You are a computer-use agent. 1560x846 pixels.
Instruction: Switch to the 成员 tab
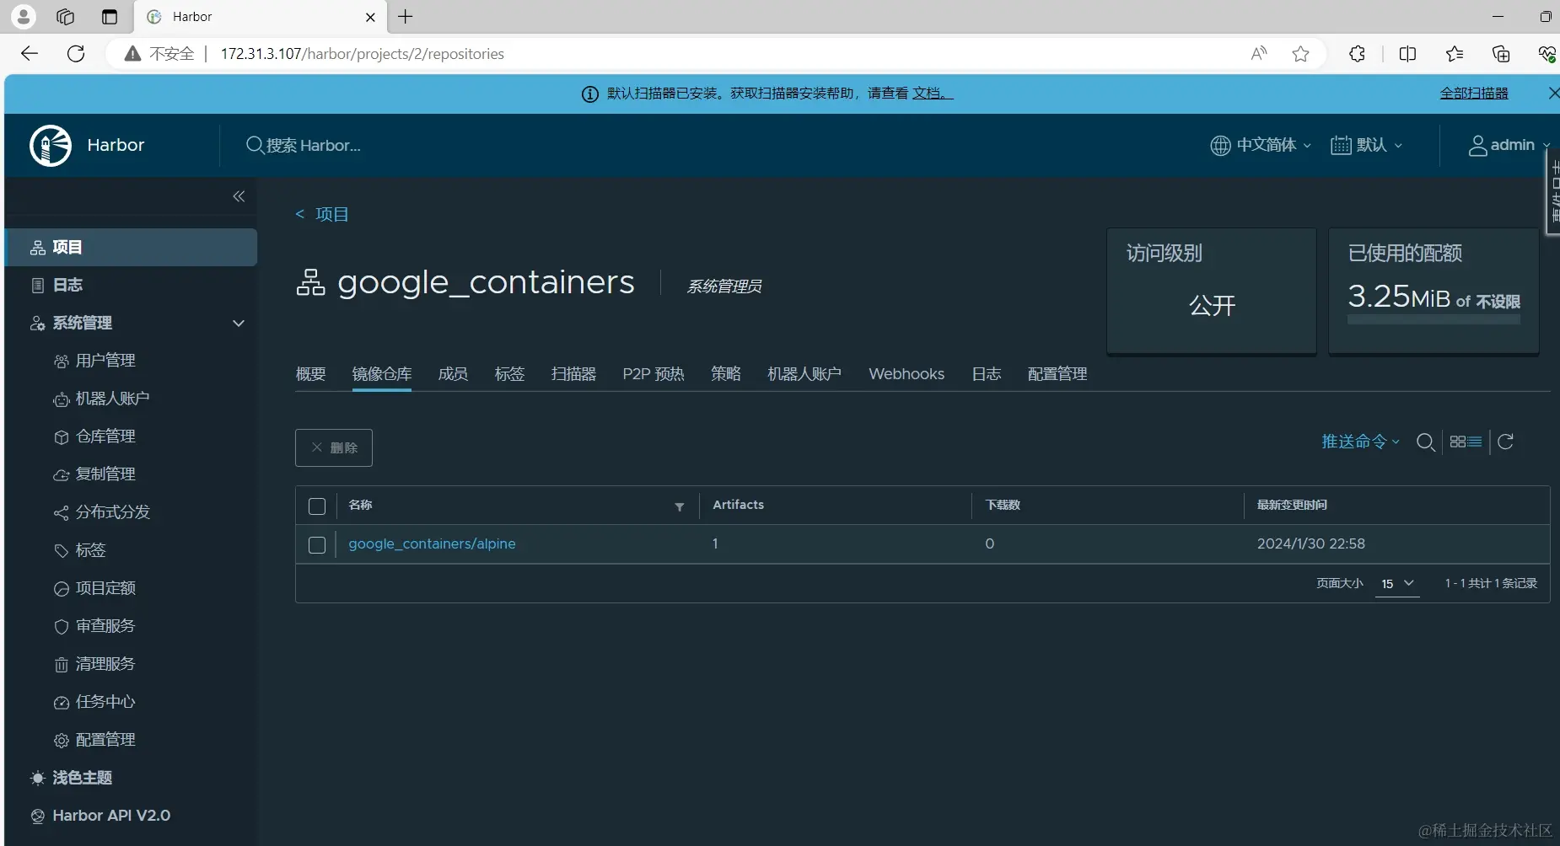point(453,374)
